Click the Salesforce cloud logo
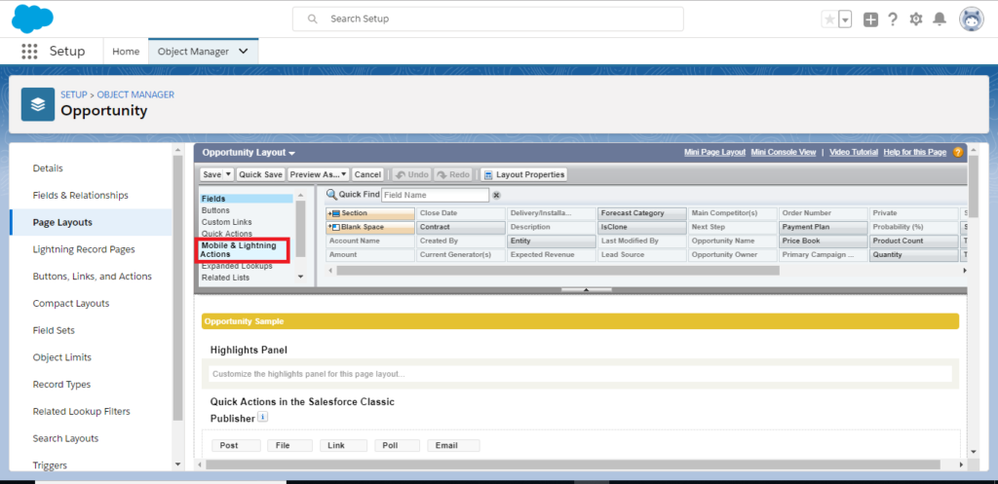This screenshot has width=998, height=484. tap(32, 19)
